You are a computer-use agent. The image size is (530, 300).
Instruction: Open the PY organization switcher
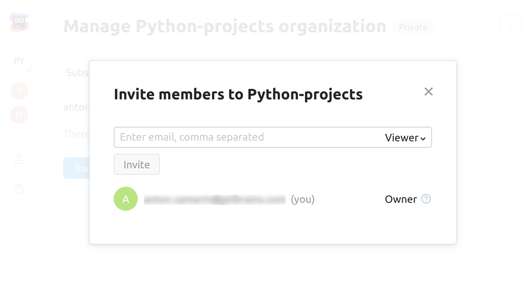pos(19,60)
